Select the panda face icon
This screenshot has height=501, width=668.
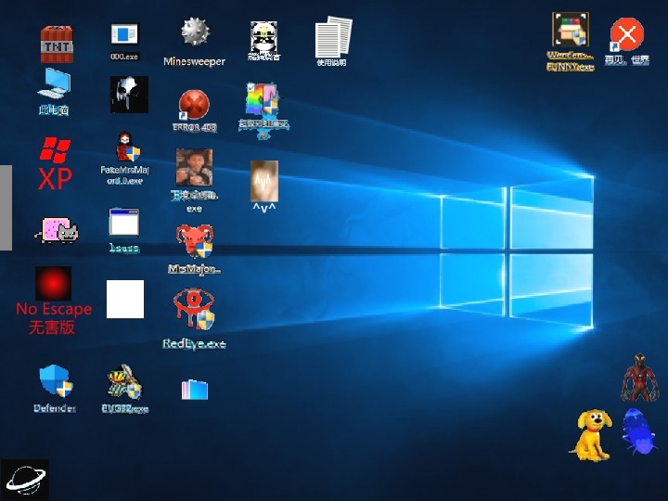tap(263, 41)
